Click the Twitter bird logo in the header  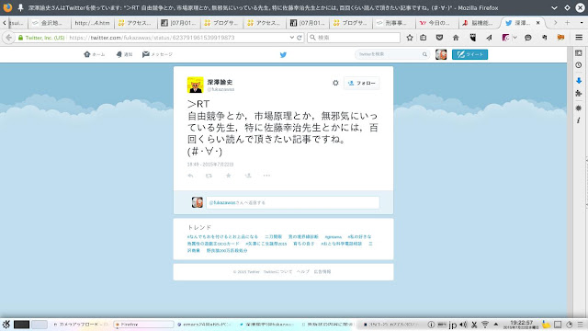pos(283,54)
